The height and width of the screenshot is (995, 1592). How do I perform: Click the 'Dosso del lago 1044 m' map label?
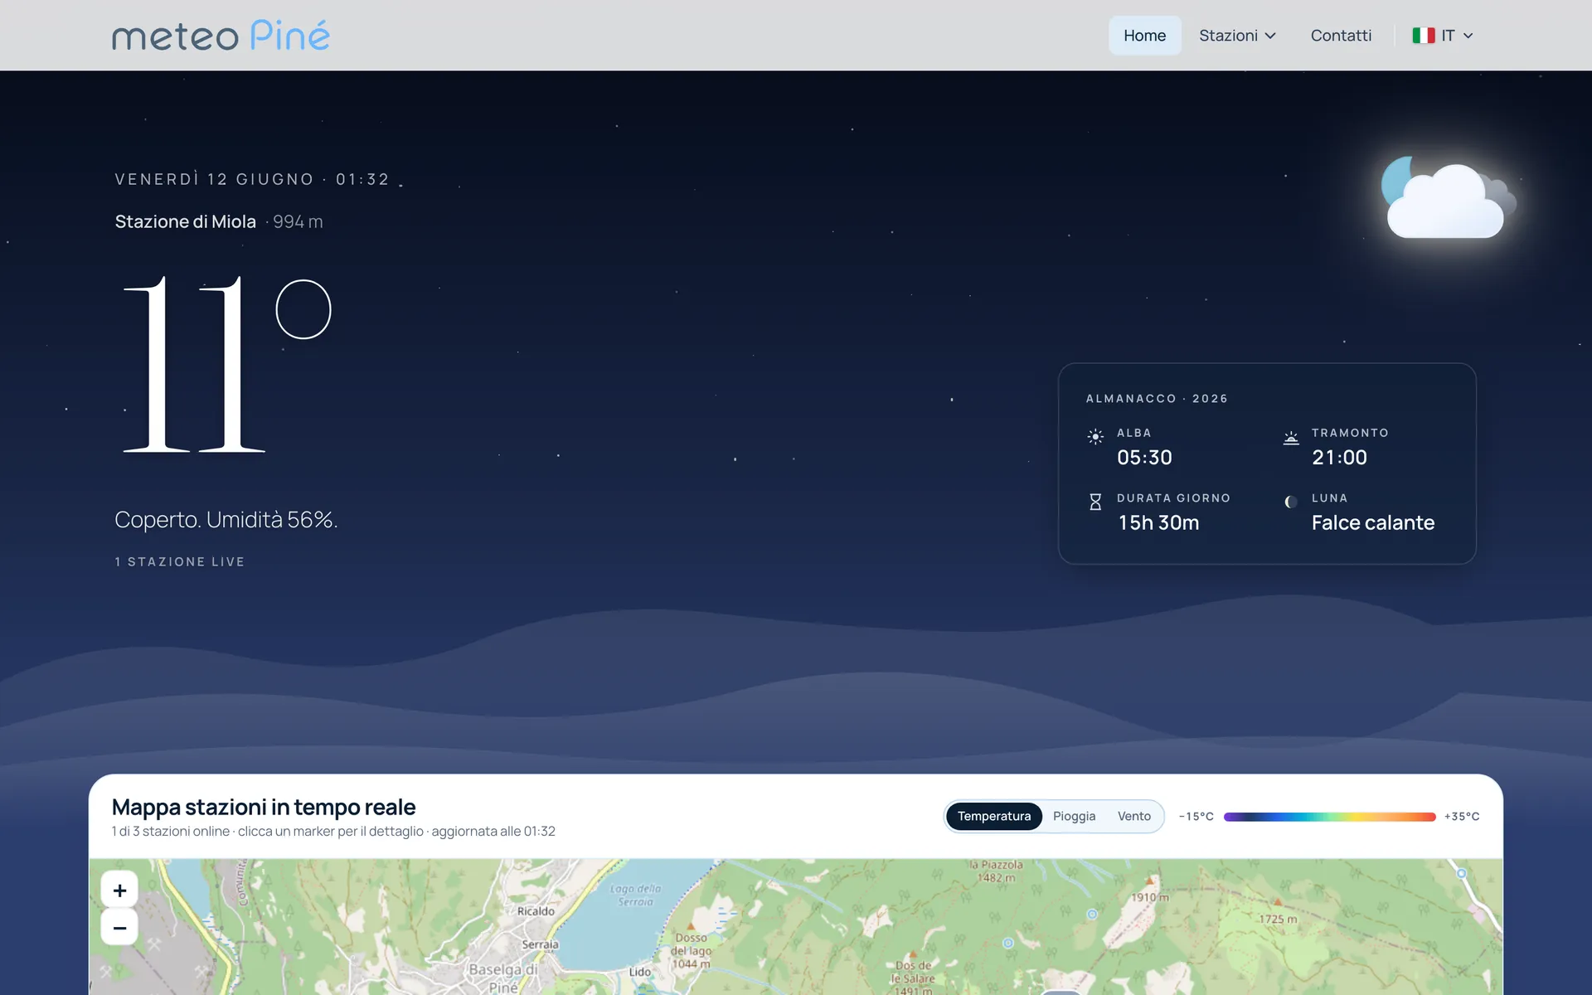point(691,950)
